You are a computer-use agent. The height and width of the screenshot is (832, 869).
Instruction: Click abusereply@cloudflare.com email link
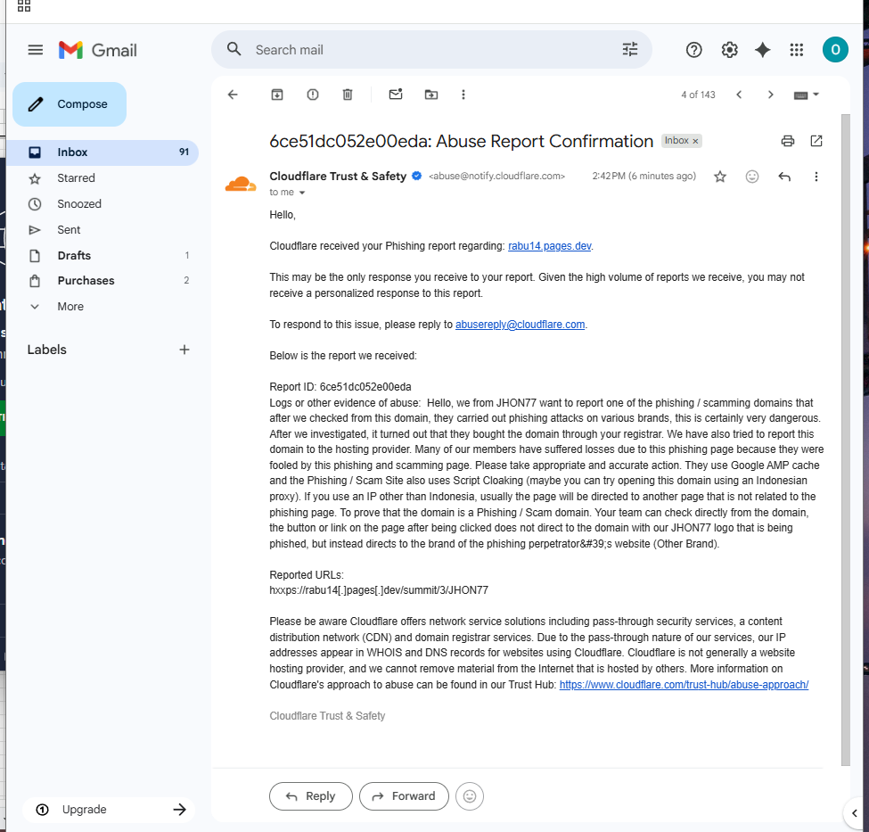click(520, 325)
